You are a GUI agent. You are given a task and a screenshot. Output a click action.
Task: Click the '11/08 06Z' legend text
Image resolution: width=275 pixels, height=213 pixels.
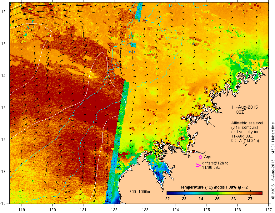point(211,168)
